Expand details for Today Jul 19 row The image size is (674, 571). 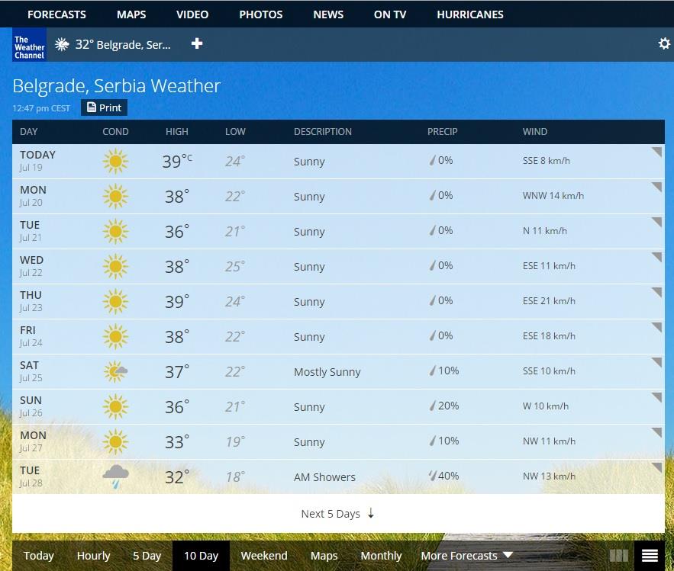[656, 152]
